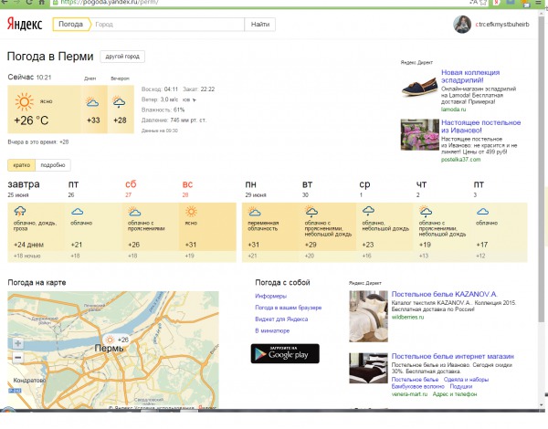Click the weather icon for чт 2

pyautogui.click(x=426, y=211)
